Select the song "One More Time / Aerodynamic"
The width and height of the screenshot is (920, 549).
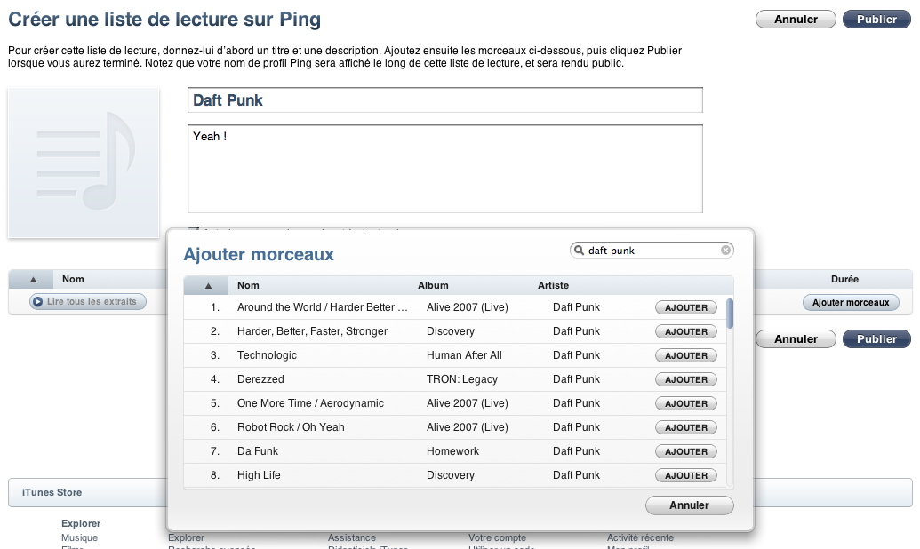(310, 403)
